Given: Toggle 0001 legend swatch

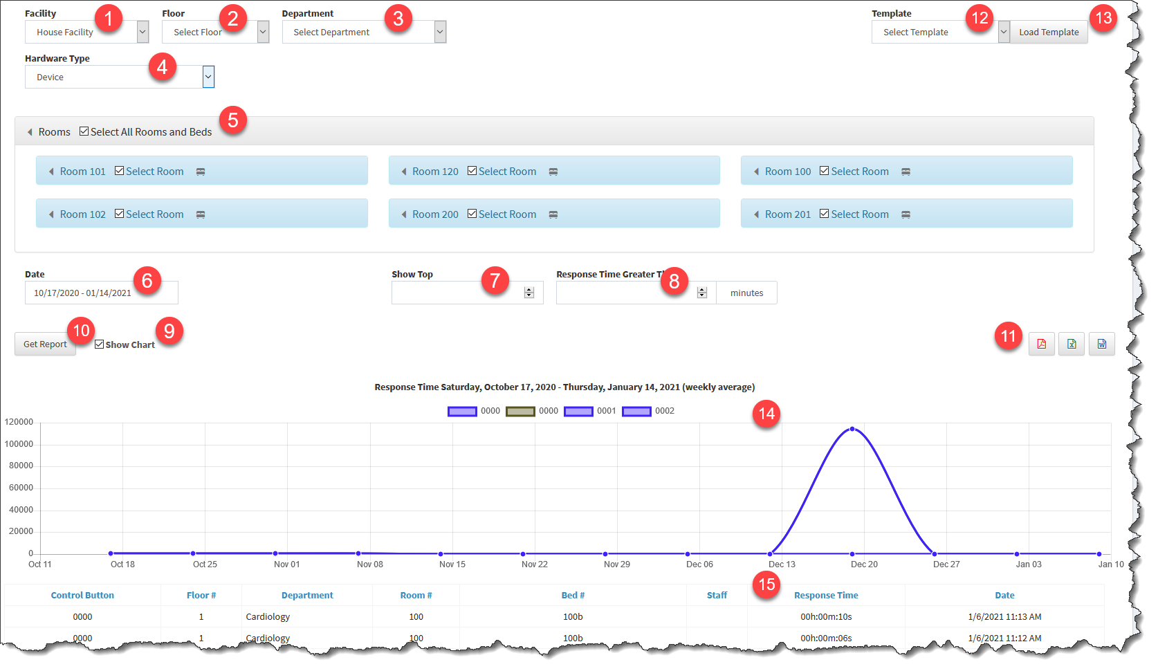Looking at the screenshot, I should pos(578,411).
